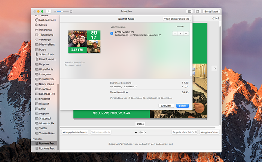Click the Bestel kaart button
Image resolution: width=262 pixels, height=162 pixels.
pyautogui.click(x=211, y=12)
